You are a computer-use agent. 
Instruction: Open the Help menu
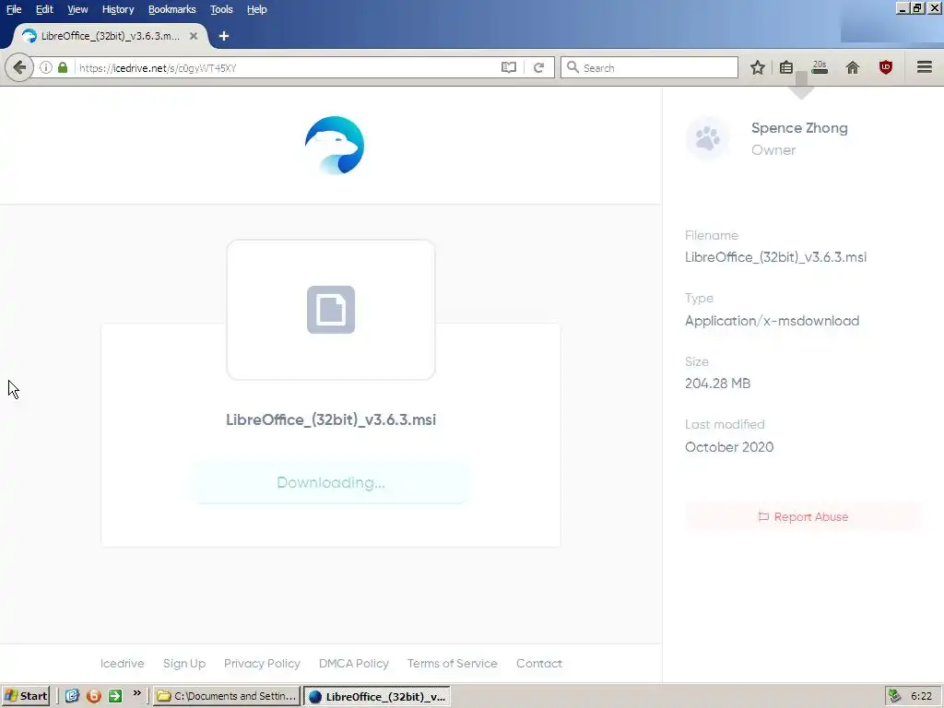coord(257,9)
